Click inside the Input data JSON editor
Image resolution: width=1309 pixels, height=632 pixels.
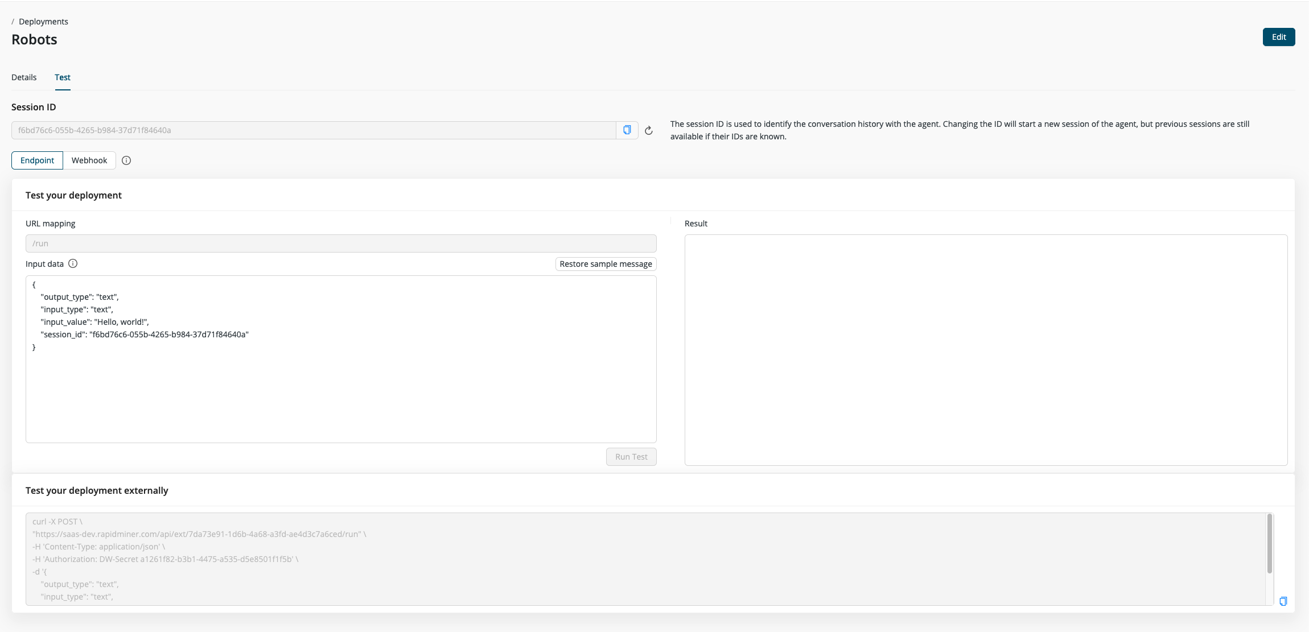pyautogui.click(x=340, y=387)
